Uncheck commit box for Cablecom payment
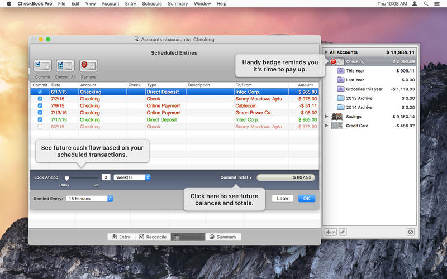 click(39, 105)
